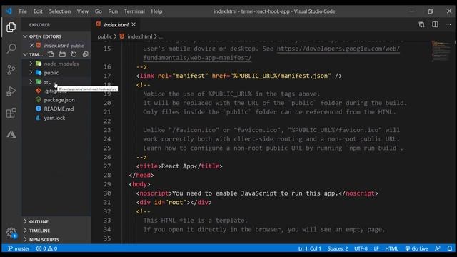Click the div id root code line
Screen dimensions: 457x257
[x=174, y=202]
